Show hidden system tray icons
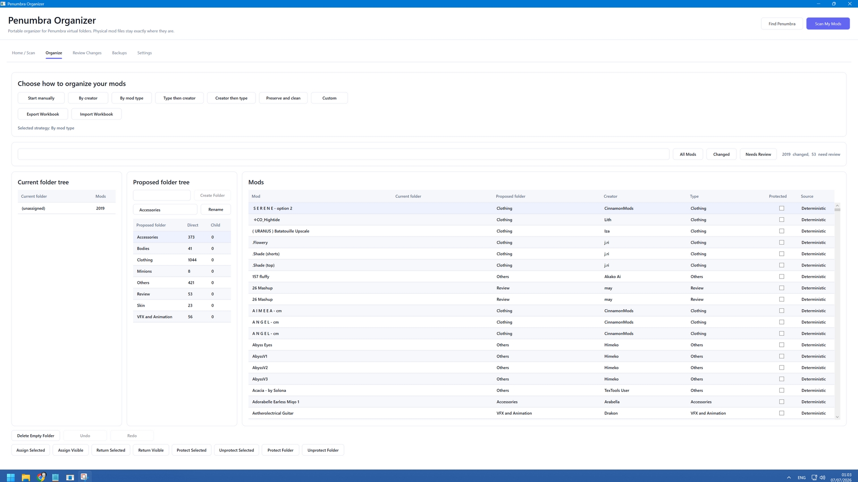Viewport: 858px width, 482px height. (x=789, y=478)
